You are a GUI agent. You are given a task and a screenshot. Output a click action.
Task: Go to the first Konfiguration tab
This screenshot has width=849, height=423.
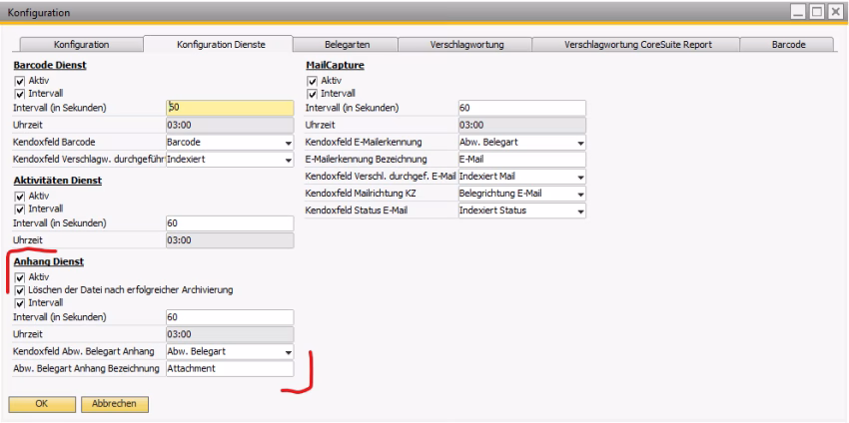(x=76, y=44)
